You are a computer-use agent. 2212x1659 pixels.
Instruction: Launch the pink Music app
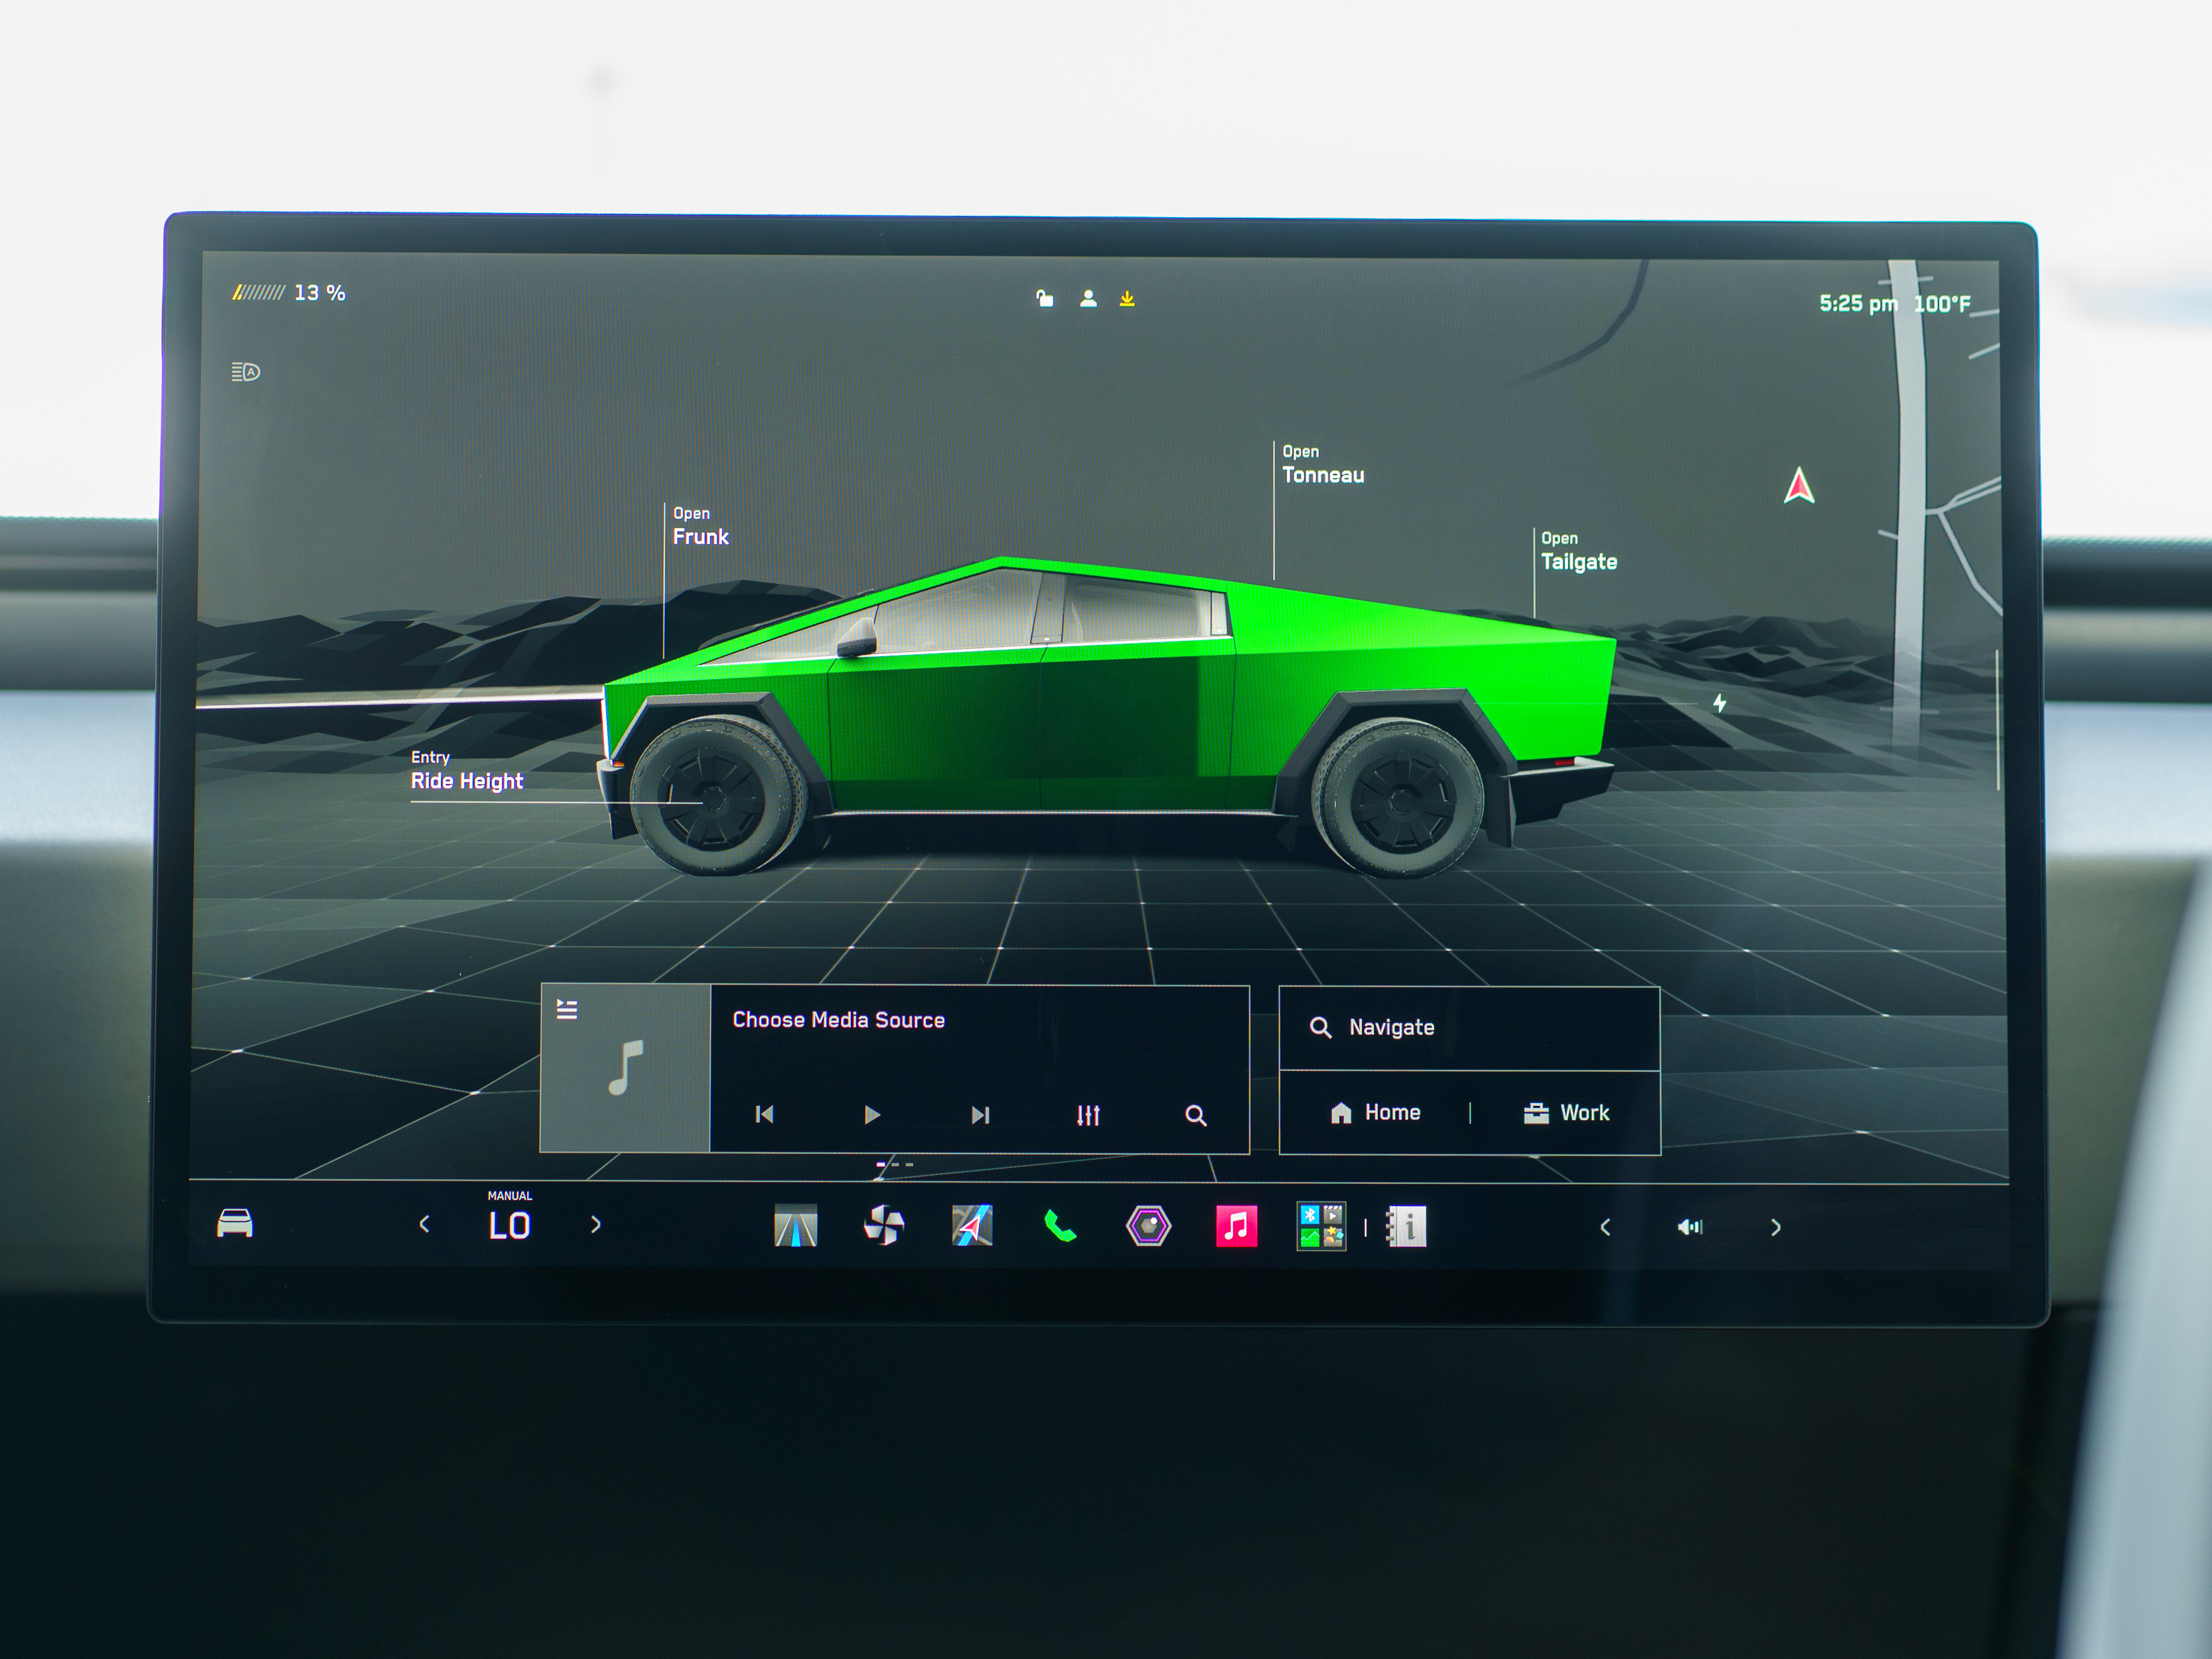pyautogui.click(x=1236, y=1226)
